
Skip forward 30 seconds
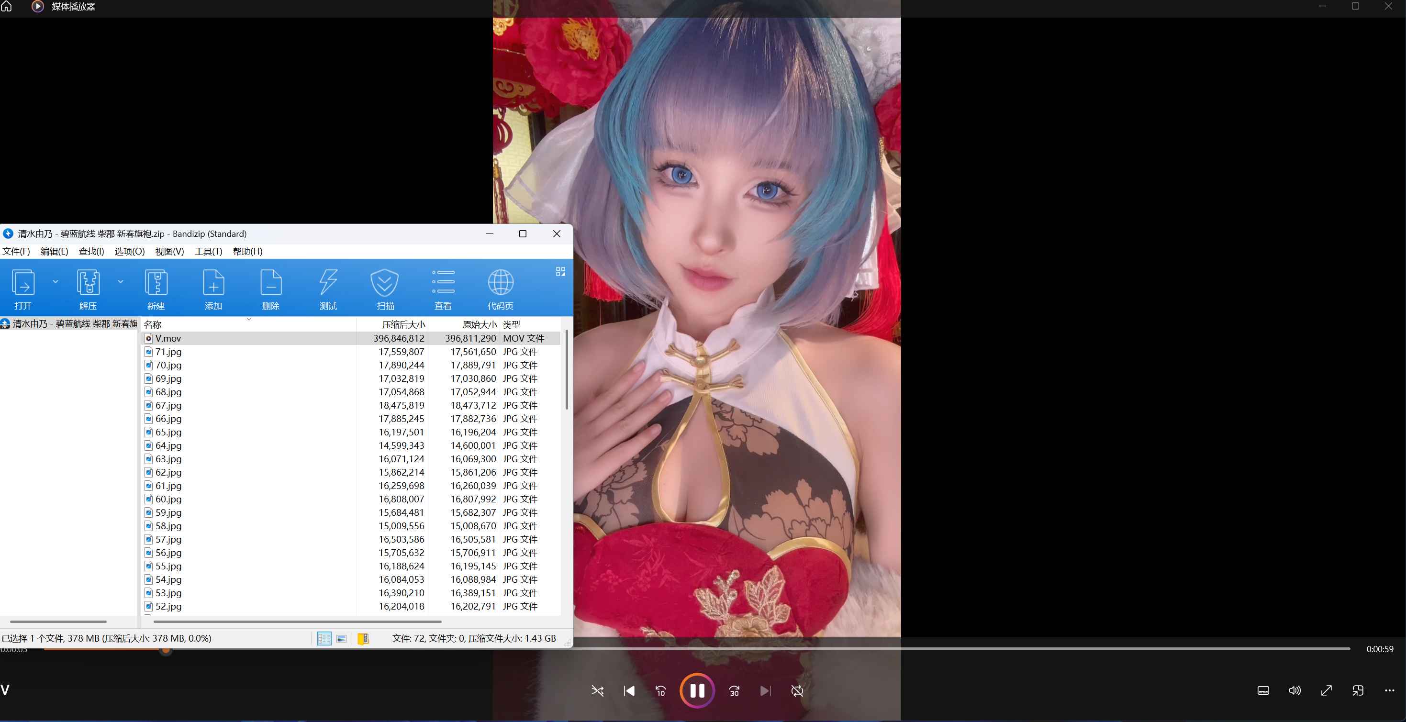coord(734,691)
